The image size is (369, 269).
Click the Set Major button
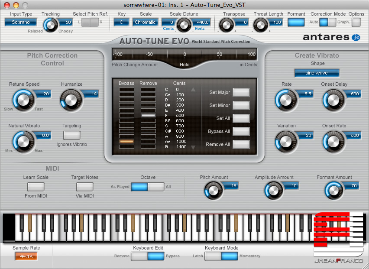coord(241,93)
